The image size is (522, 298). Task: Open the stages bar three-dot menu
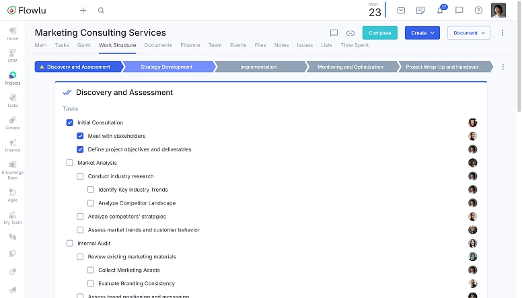pyautogui.click(x=502, y=67)
